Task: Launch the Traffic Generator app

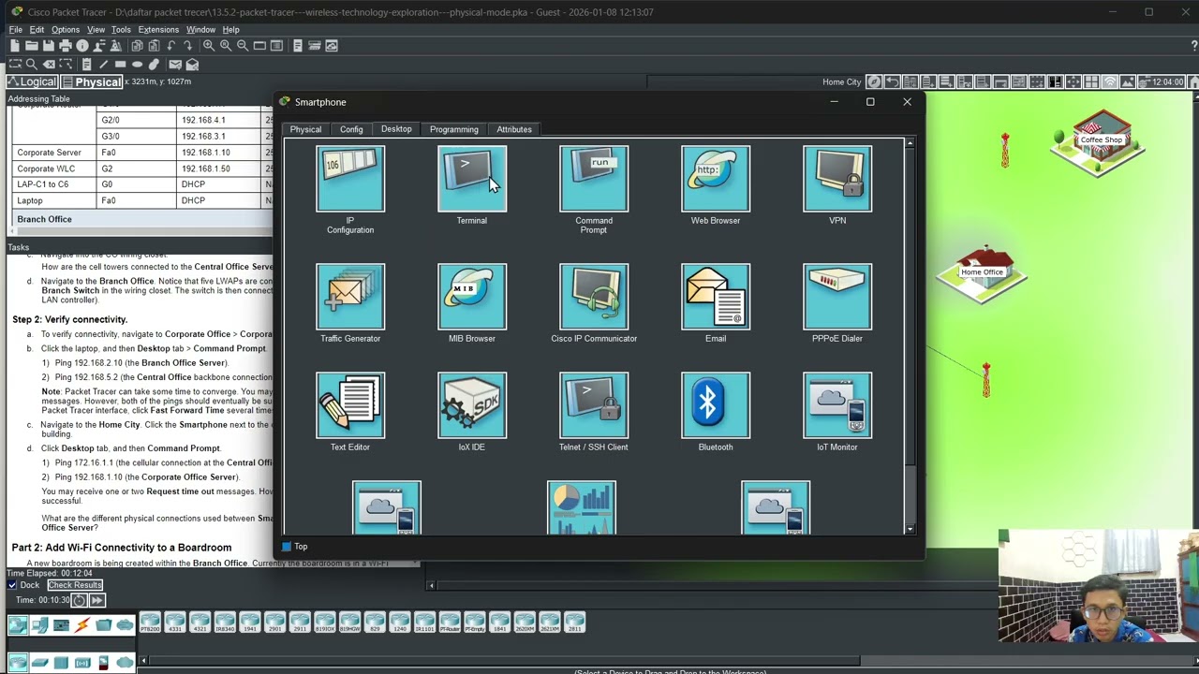Action: tap(350, 297)
